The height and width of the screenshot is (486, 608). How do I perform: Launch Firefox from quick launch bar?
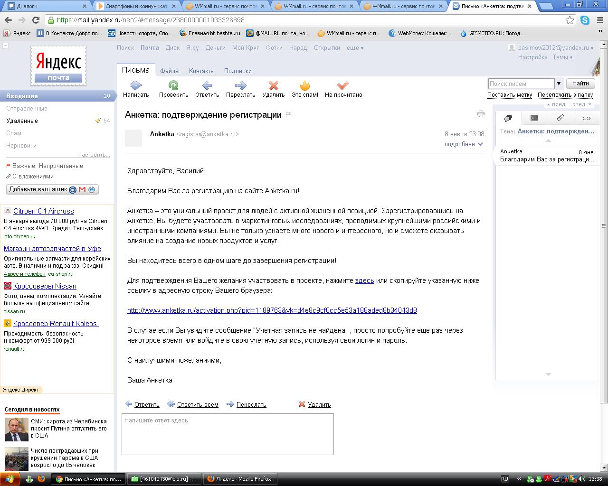point(41,479)
